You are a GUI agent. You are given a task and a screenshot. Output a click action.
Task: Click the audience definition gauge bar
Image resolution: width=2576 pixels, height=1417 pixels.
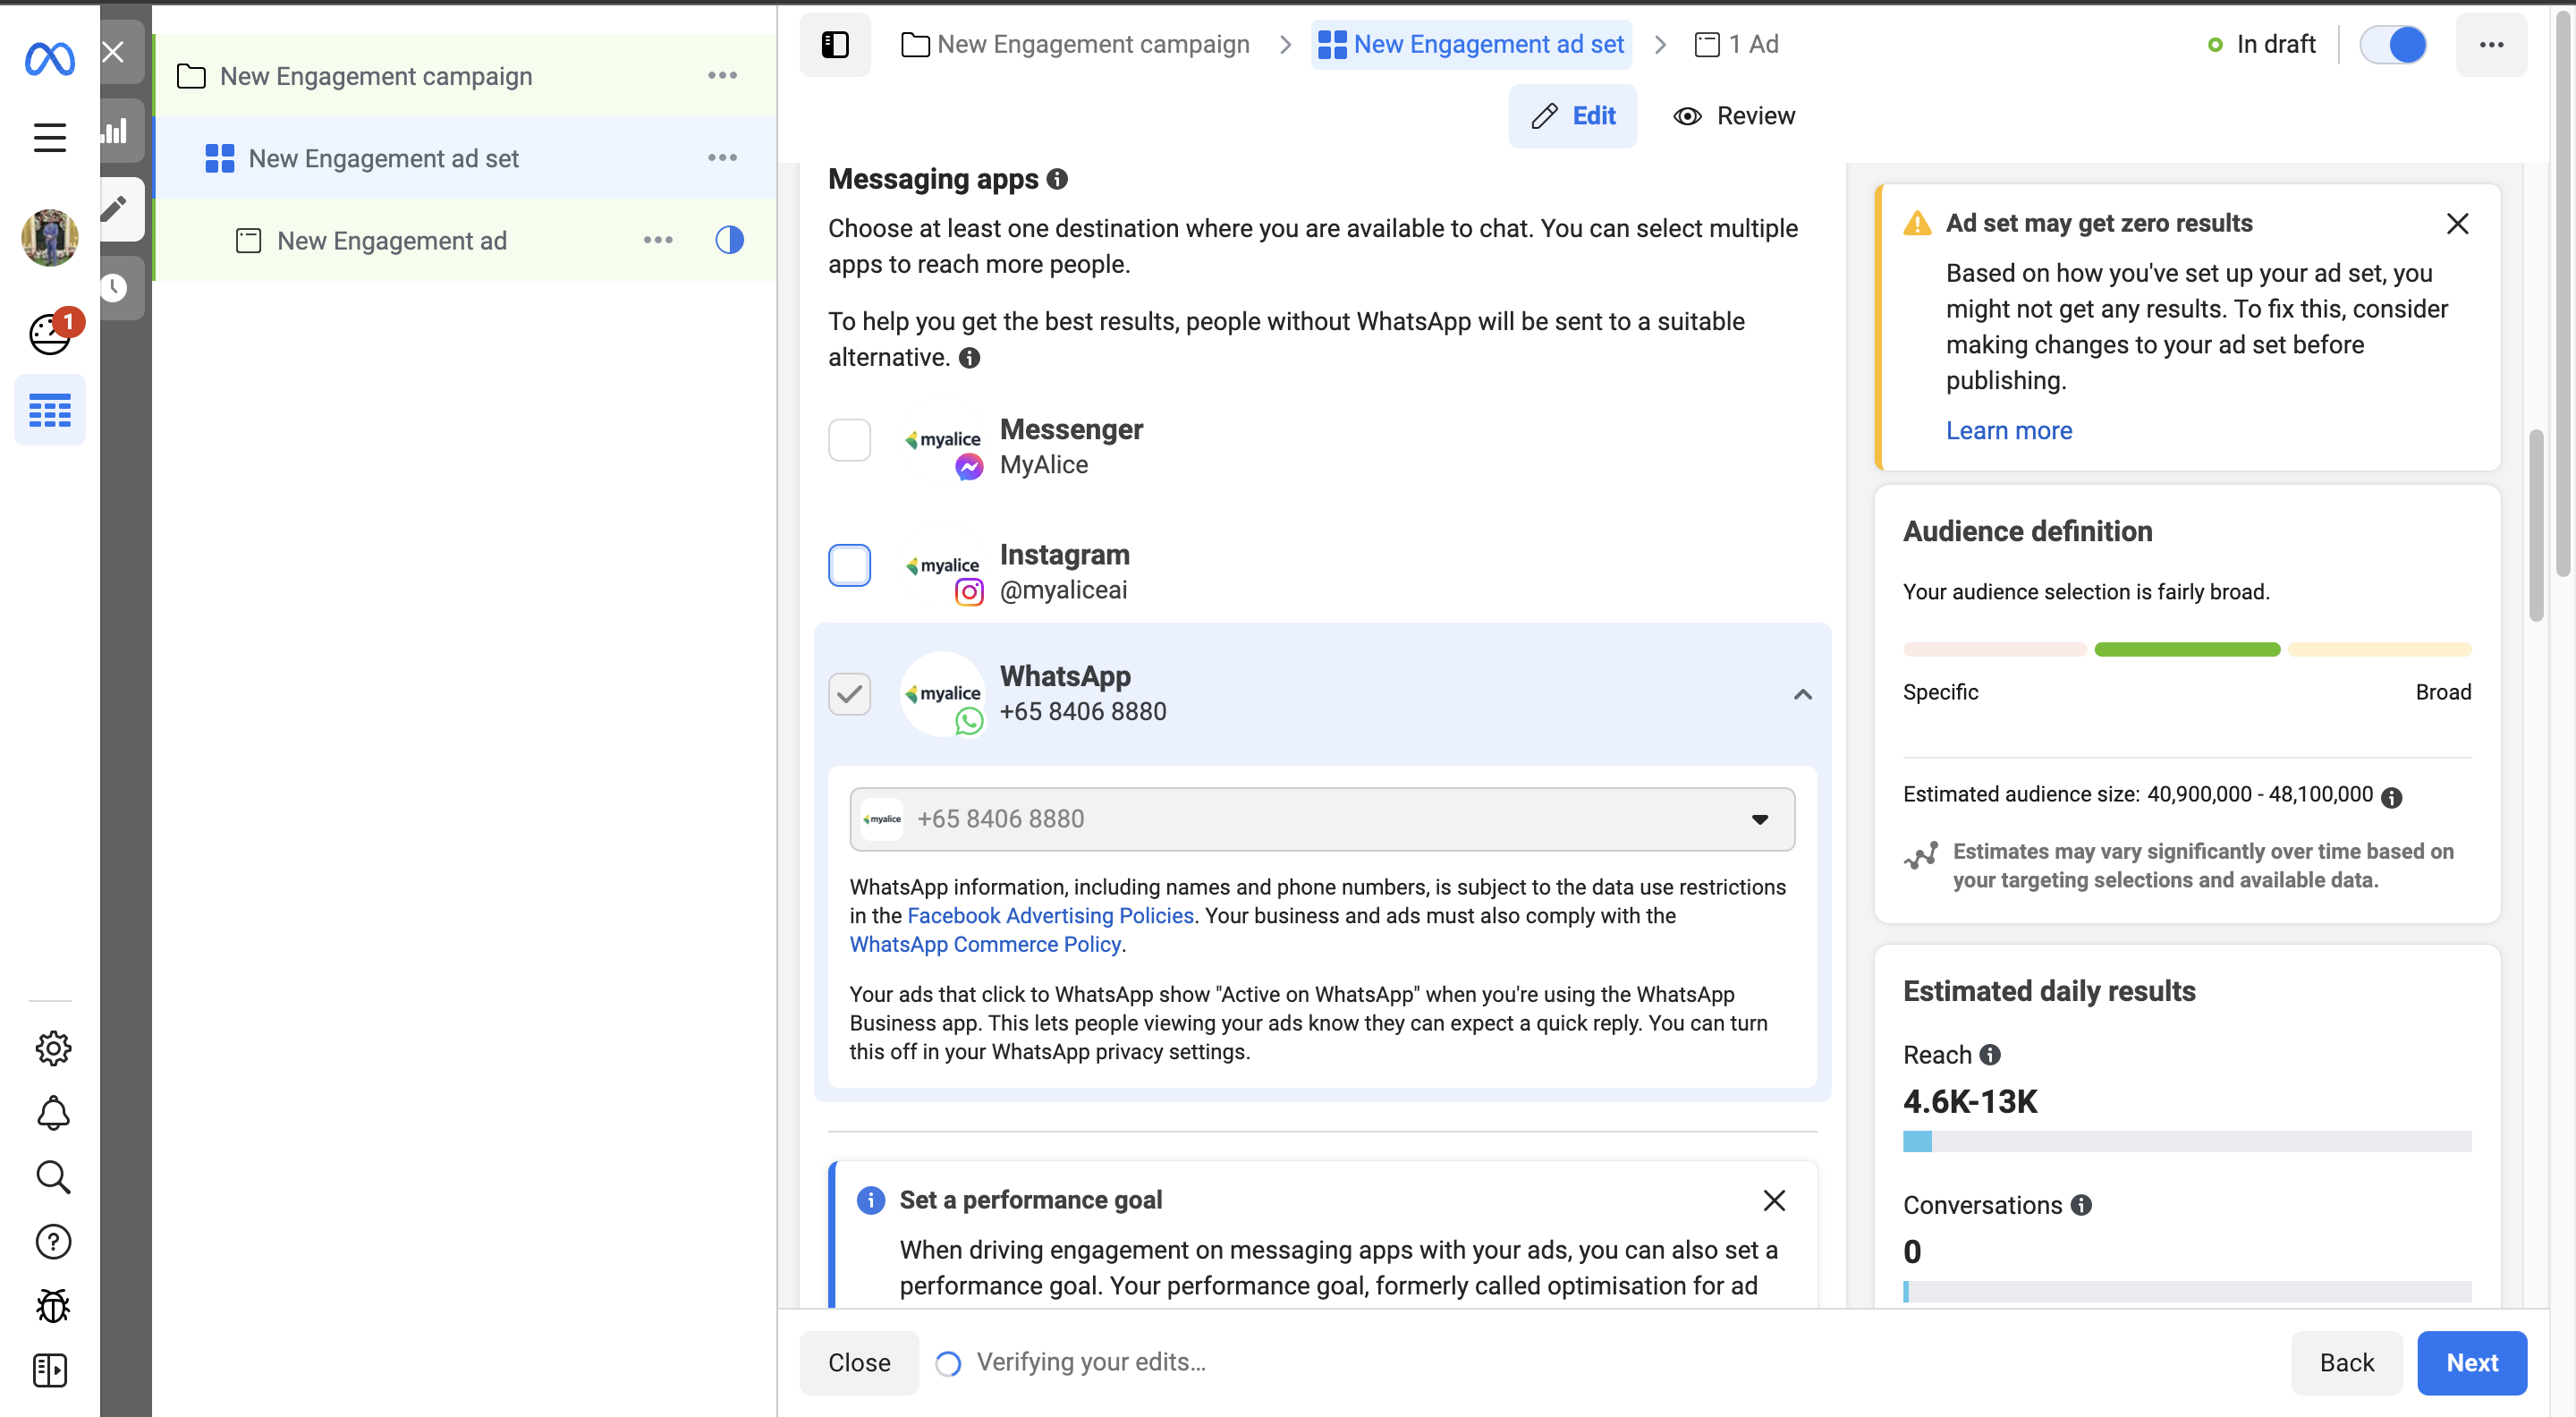point(2186,649)
